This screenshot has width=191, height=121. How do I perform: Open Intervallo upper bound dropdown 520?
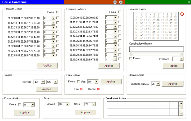point(55,82)
